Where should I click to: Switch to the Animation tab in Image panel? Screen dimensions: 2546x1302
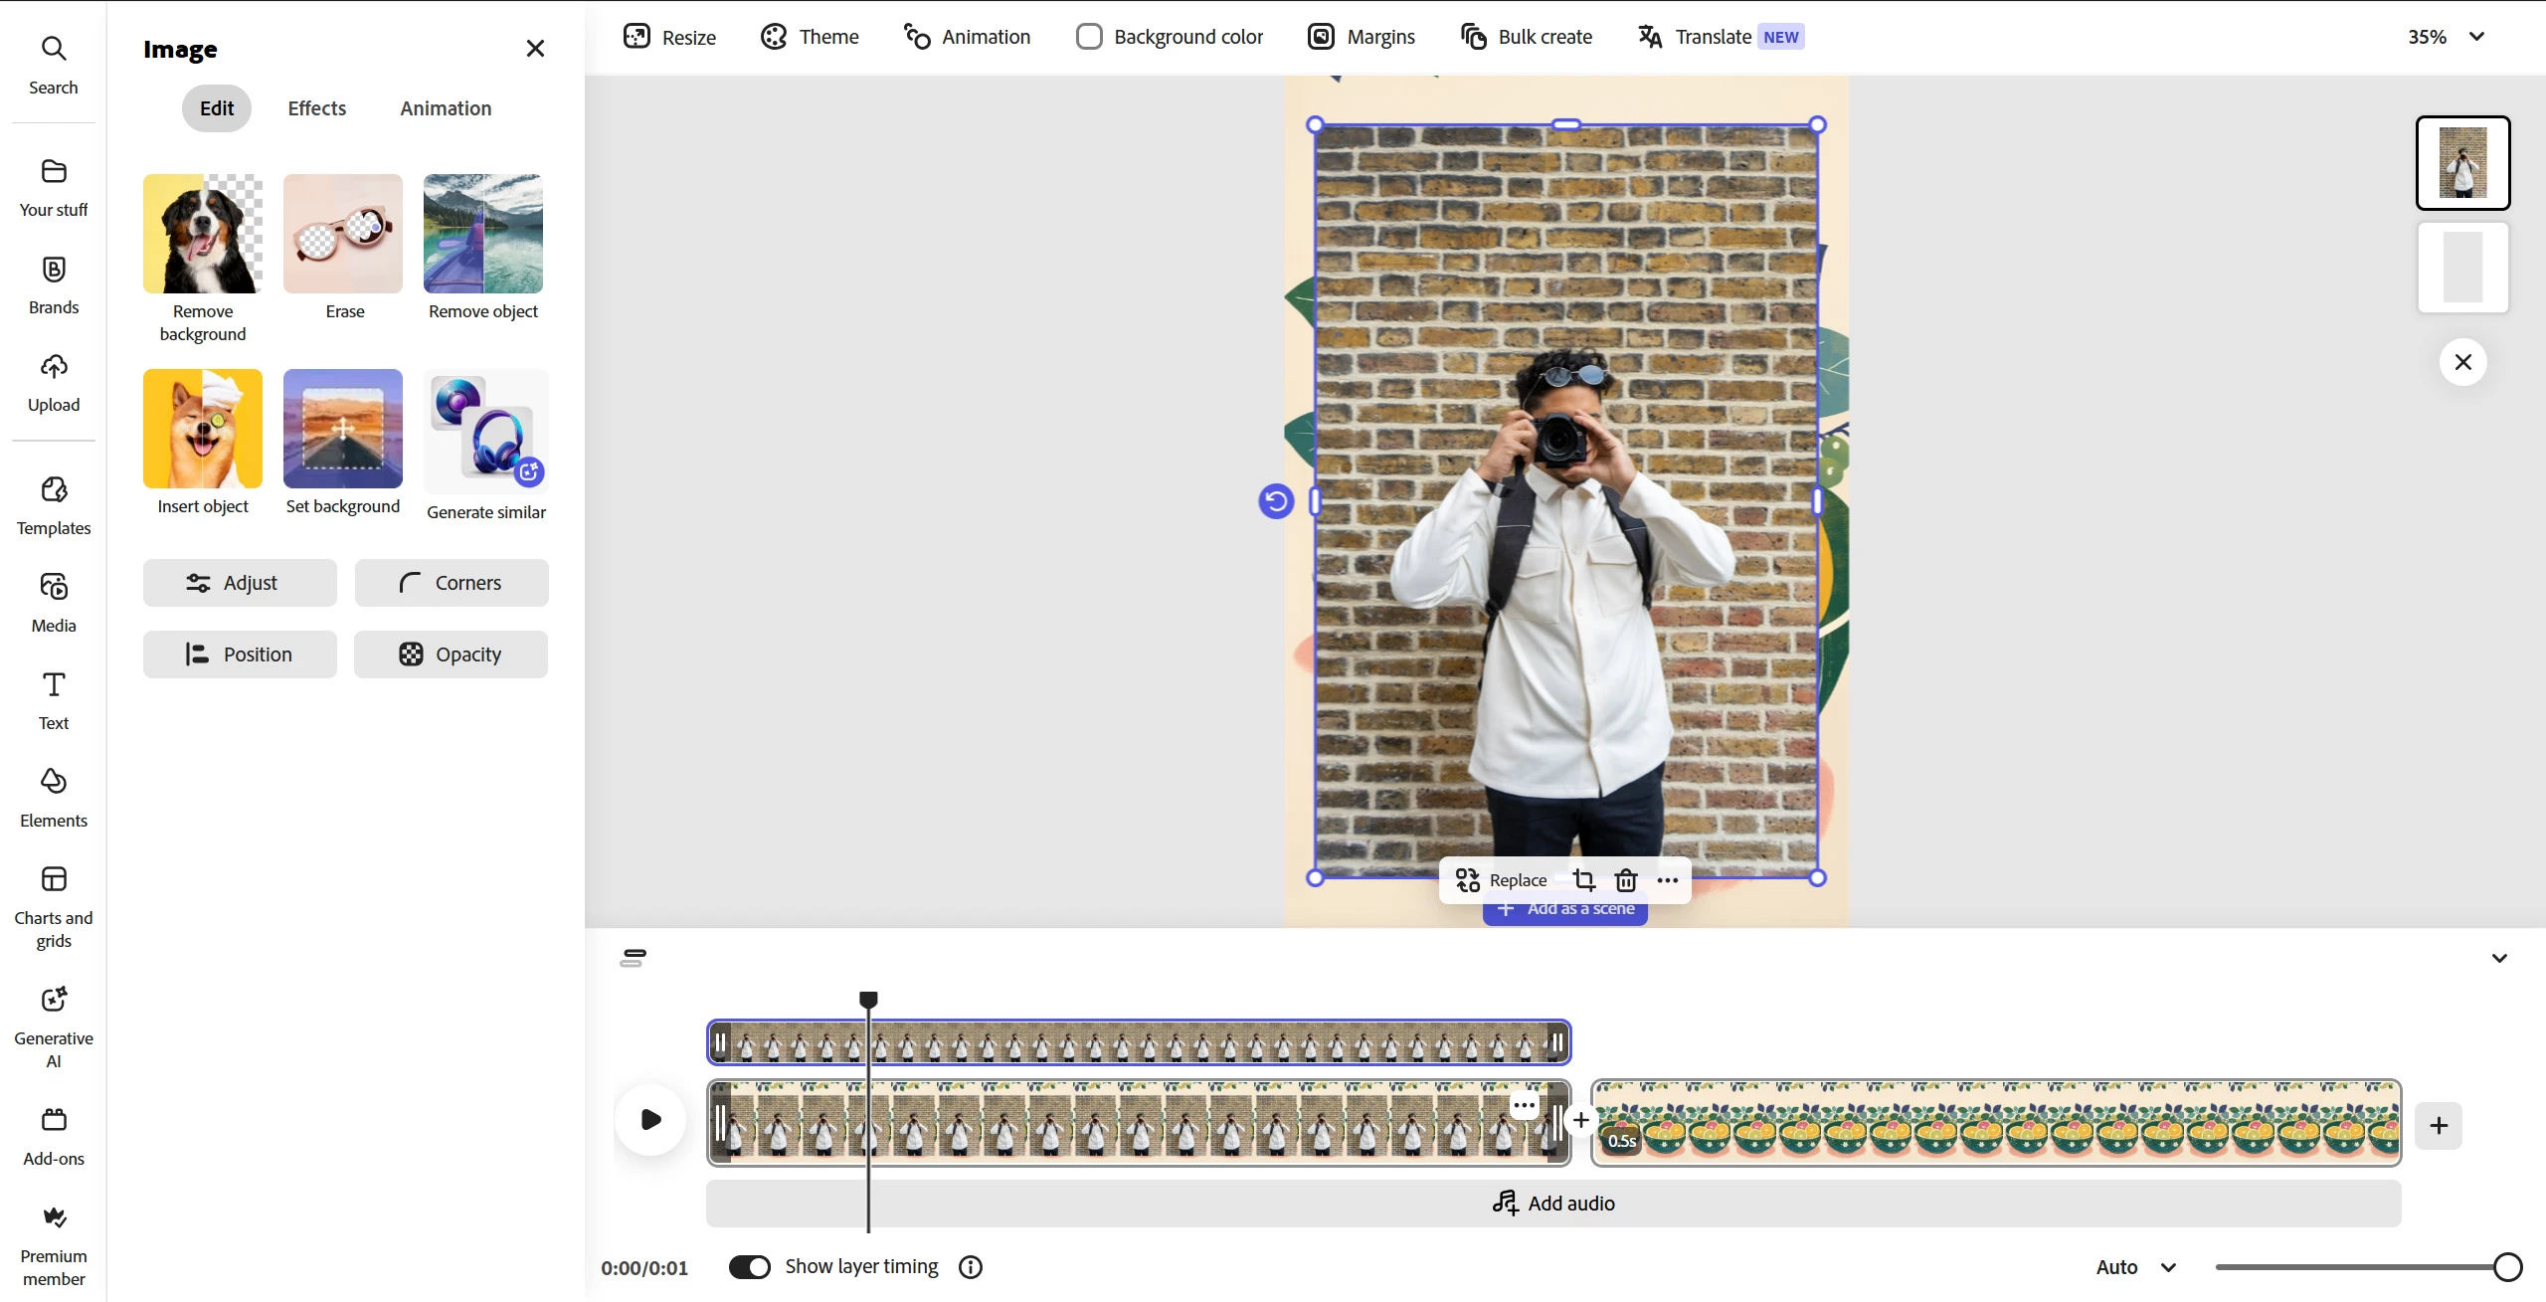click(x=446, y=108)
